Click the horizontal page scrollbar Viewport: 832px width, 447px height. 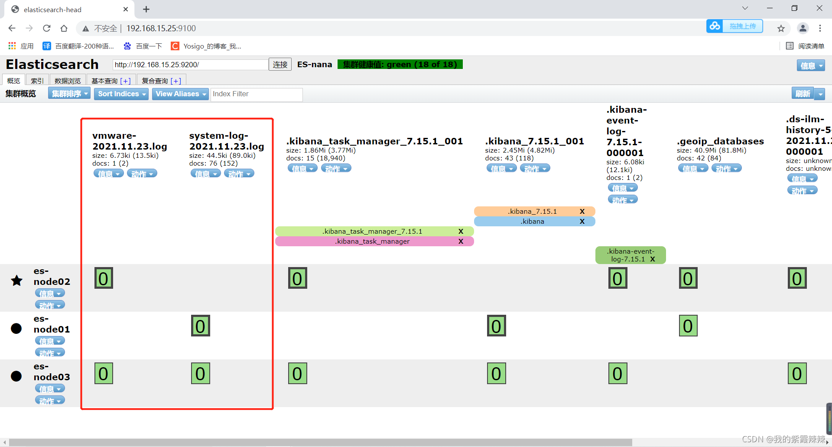click(321, 442)
